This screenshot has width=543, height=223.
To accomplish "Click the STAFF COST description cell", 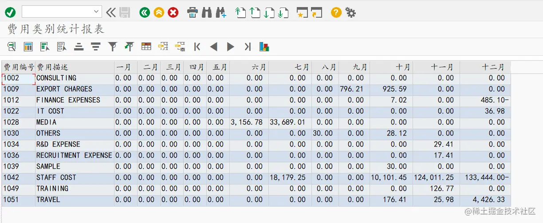I will [75, 178].
